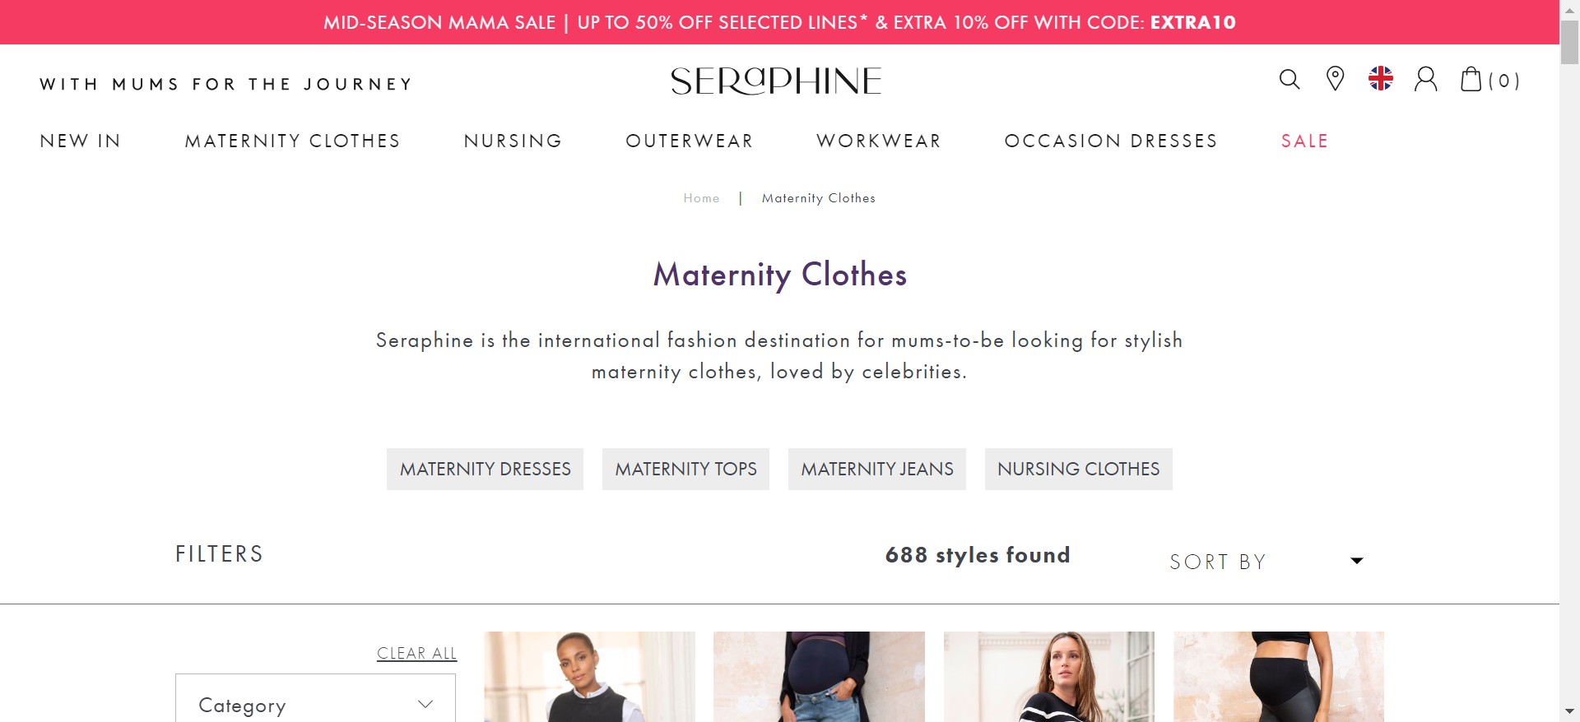Go to Home breadcrumb link
The width and height of the screenshot is (1580, 722).
pyautogui.click(x=701, y=198)
